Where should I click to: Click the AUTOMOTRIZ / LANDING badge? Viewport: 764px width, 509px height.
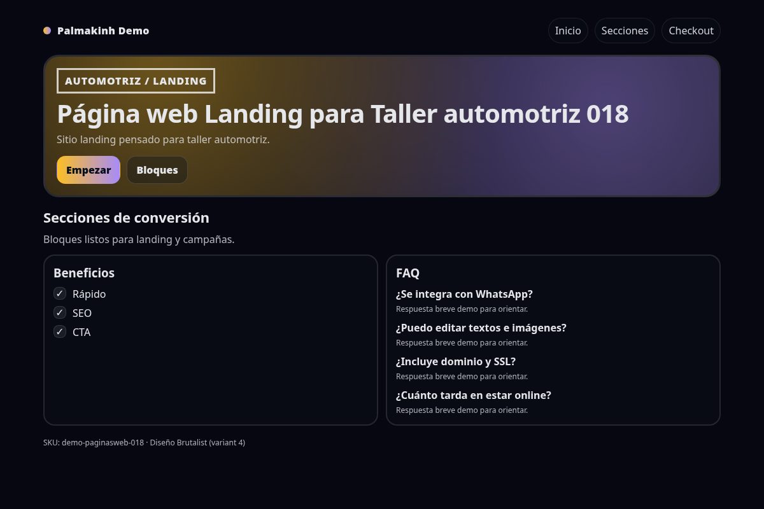tap(136, 80)
